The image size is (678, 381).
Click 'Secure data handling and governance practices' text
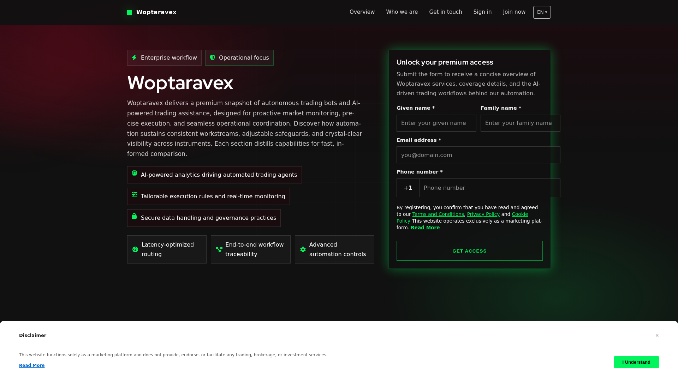(x=208, y=218)
